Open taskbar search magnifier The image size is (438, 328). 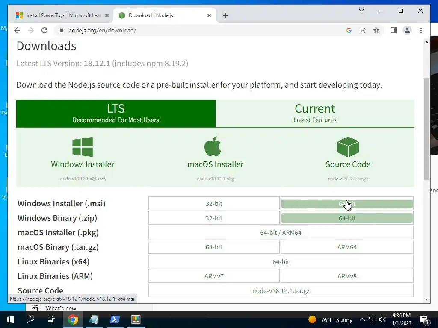[x=31, y=319]
